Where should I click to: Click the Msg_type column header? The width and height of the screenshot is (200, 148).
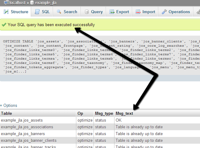pos(104,113)
